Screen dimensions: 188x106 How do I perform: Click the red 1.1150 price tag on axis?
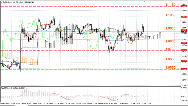click(x=184, y=6)
